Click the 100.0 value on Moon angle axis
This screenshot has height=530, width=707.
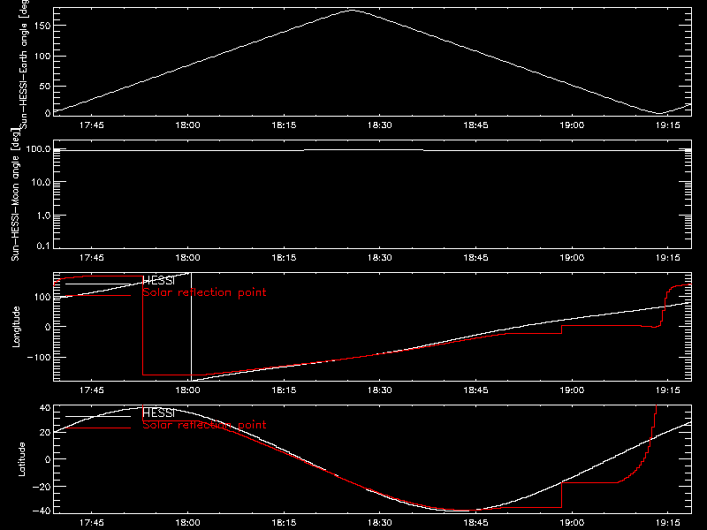point(39,148)
